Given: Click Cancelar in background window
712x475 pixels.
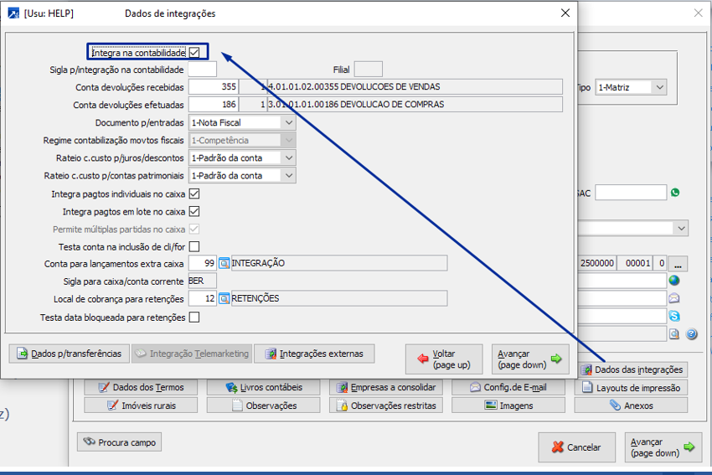Looking at the screenshot, I should coord(576,447).
